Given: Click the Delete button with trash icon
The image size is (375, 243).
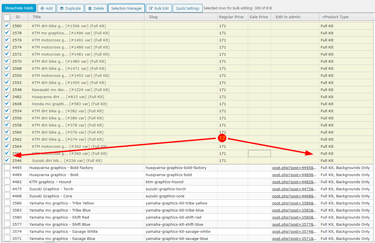Looking at the screenshot, I should [96, 8].
